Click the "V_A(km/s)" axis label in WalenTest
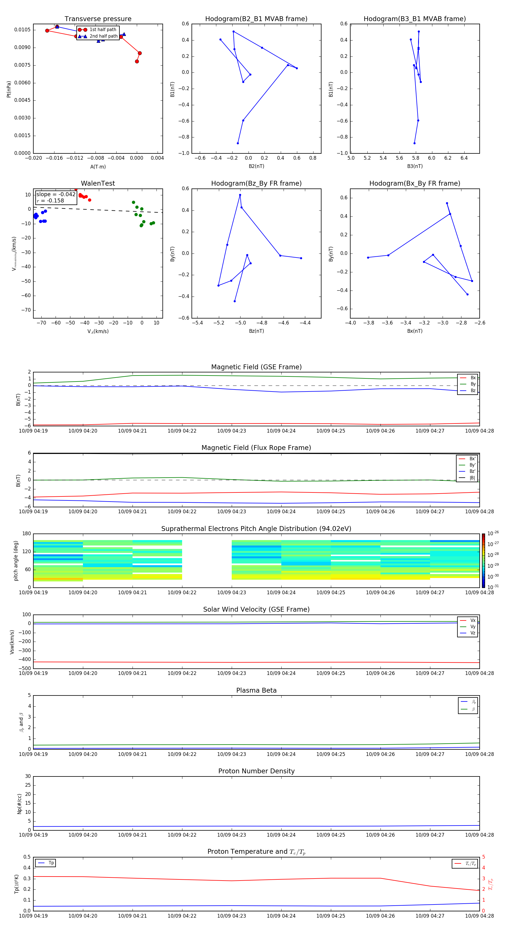The height and width of the screenshot is (941, 513). 98,331
